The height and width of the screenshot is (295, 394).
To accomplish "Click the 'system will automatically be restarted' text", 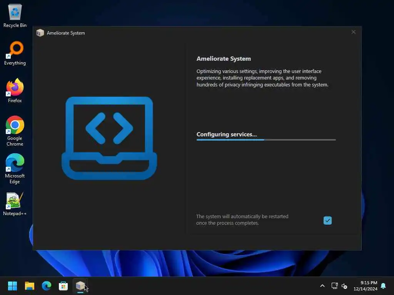I will click(x=242, y=219).
